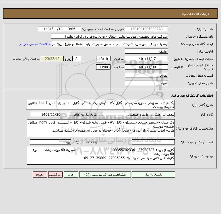221x214 pixels.
Task: Click response deadline time 13:10
Action: click(x=103, y=59)
